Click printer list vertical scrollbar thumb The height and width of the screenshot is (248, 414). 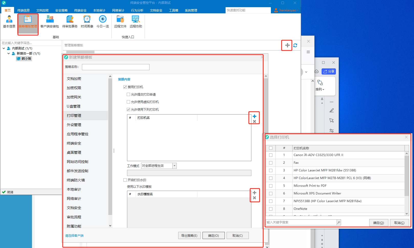pos(407,175)
